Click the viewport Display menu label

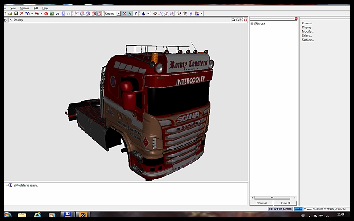pos(18,19)
